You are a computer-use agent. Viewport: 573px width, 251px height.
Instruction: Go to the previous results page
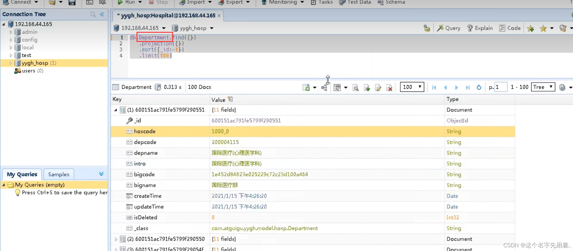tap(445, 88)
